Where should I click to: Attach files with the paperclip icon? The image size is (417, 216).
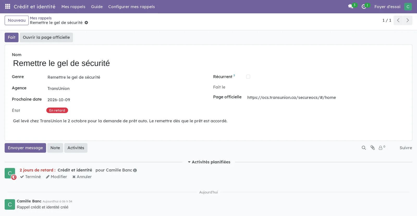[373, 148]
